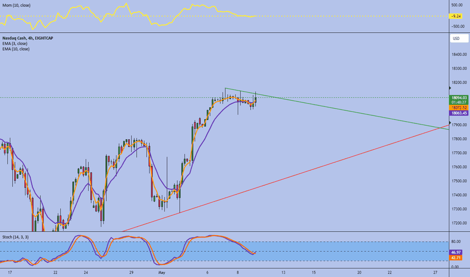Click the EMA (10, close) legend entry
470x277 pixels.
point(16,49)
